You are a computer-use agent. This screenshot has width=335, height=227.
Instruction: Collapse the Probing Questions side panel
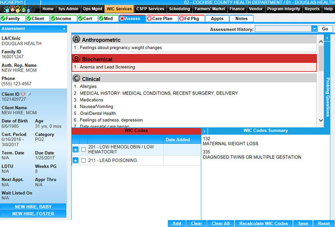pos(327,38)
